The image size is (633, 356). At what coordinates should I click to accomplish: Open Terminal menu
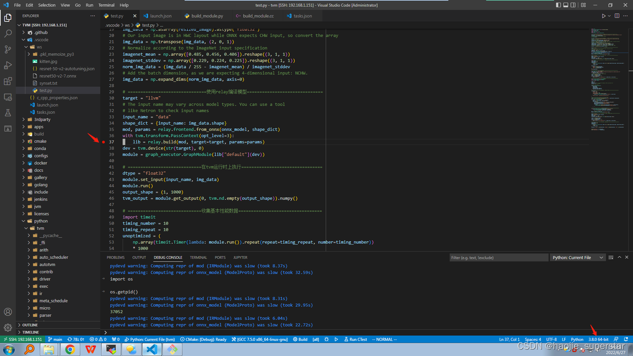[x=106, y=5]
